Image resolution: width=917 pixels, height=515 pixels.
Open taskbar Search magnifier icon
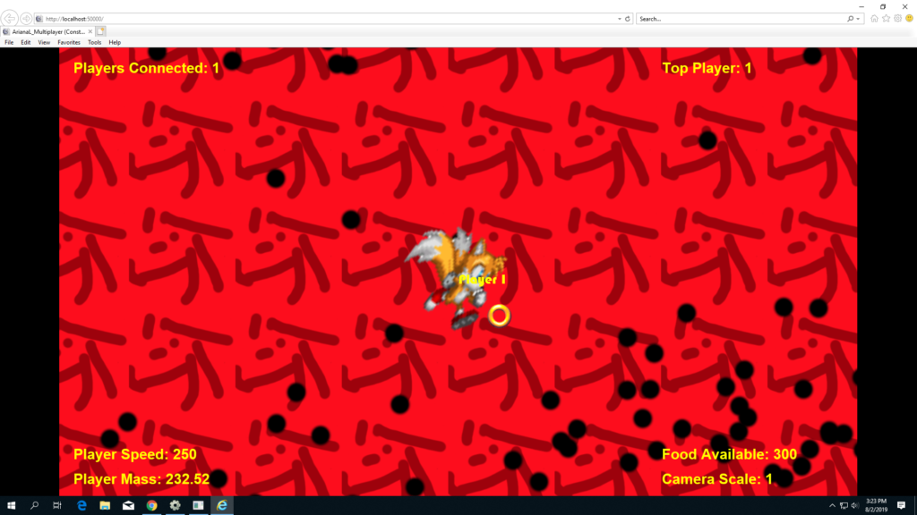(x=34, y=506)
